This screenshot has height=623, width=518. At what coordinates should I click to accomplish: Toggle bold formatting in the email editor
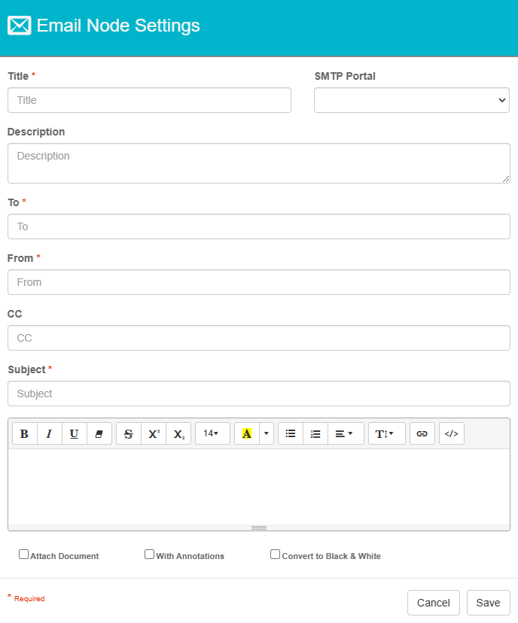click(x=24, y=433)
